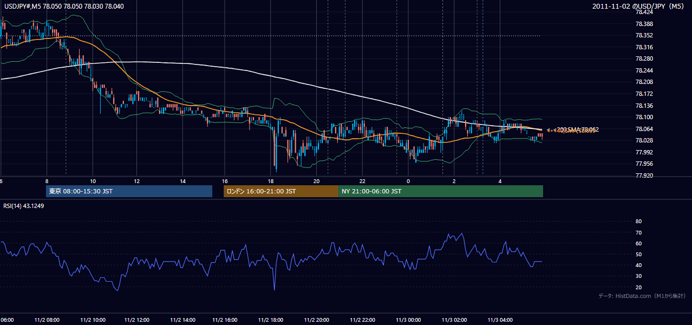Click the 11/2 10:00 label on the bottom axis
692x325 pixels.
tap(93, 320)
